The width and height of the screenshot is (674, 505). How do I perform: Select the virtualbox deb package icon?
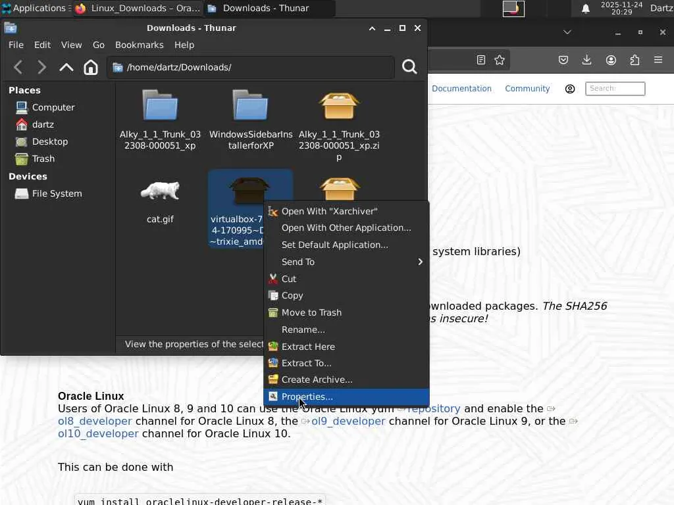(x=249, y=190)
